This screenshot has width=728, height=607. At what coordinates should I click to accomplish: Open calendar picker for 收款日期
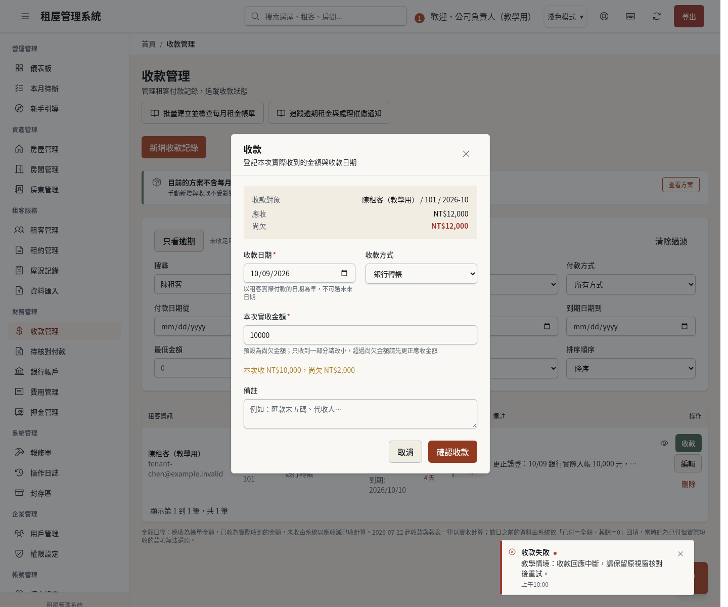tap(344, 273)
